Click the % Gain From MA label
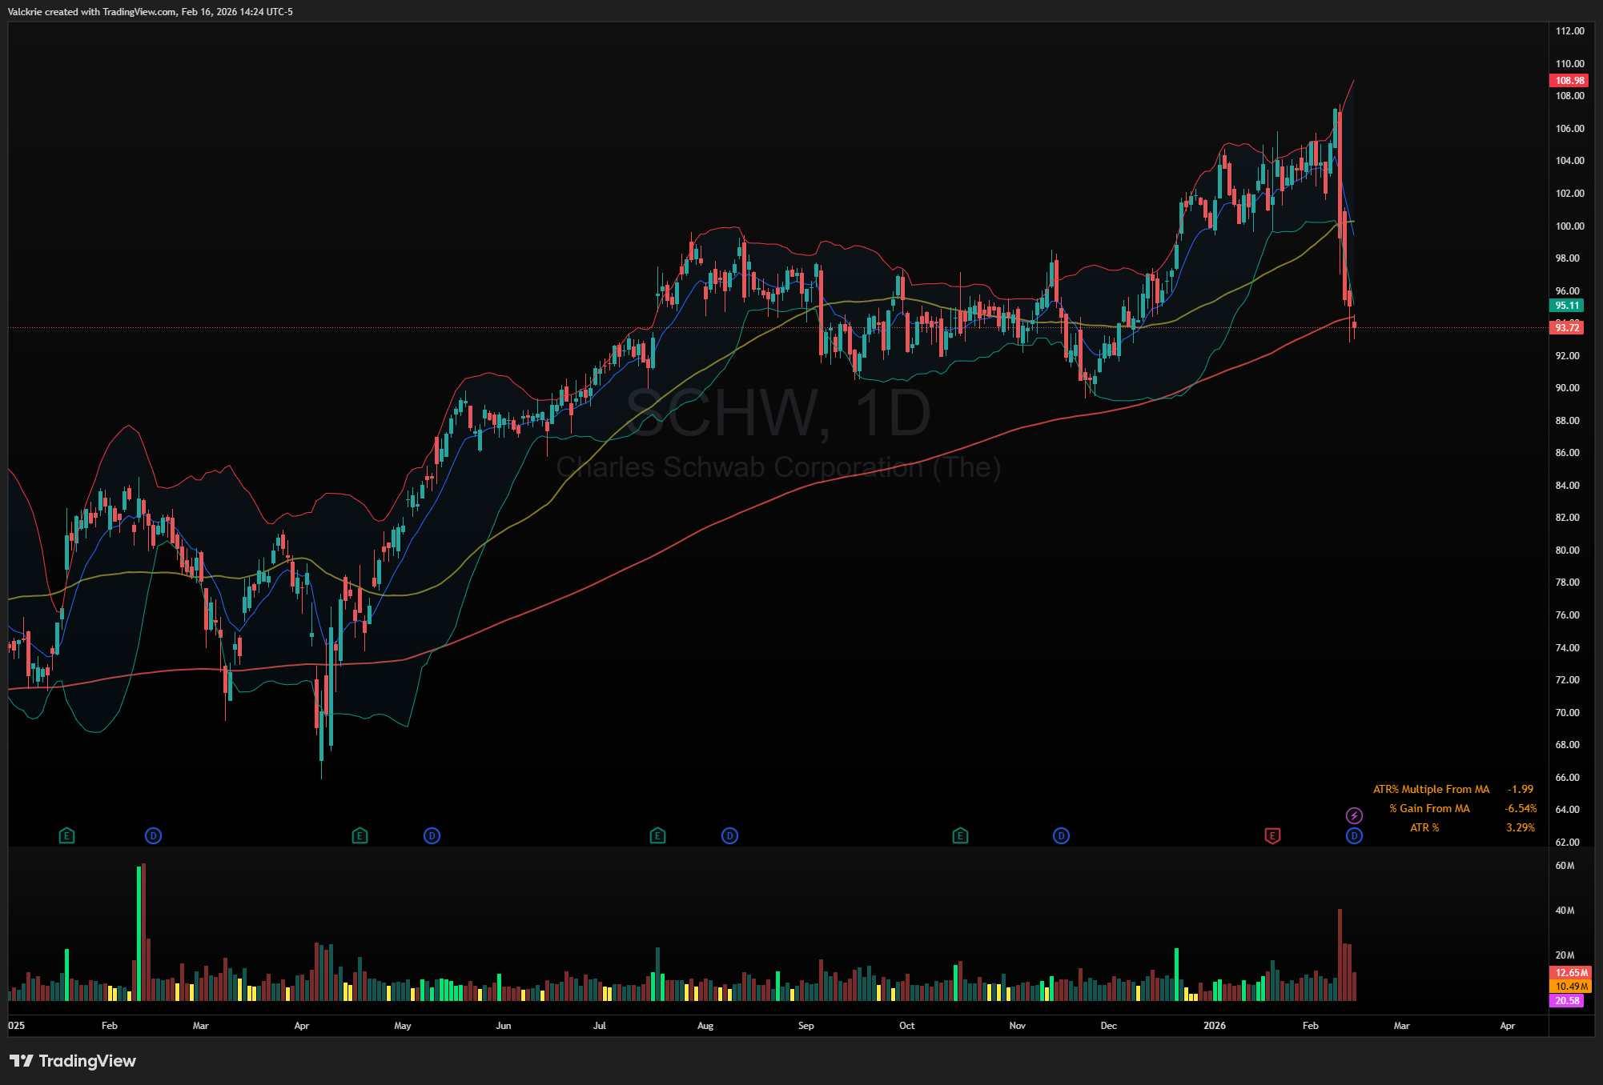The image size is (1603, 1085). (x=1429, y=809)
